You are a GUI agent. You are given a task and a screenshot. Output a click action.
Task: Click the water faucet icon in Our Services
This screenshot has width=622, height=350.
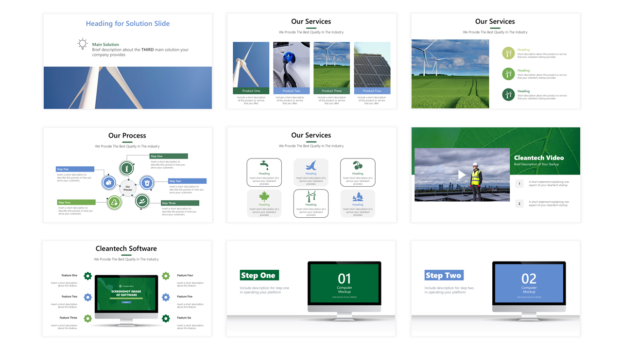(x=264, y=165)
